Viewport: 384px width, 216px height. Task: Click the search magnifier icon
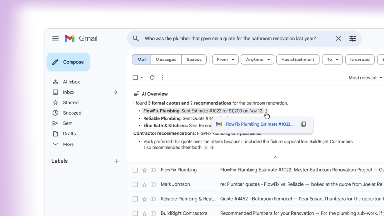(136, 38)
